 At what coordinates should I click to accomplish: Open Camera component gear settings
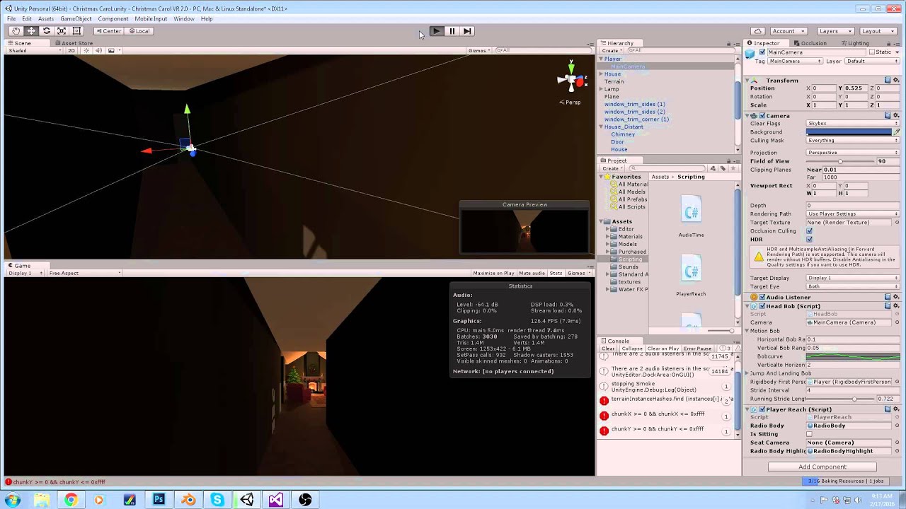[896, 115]
